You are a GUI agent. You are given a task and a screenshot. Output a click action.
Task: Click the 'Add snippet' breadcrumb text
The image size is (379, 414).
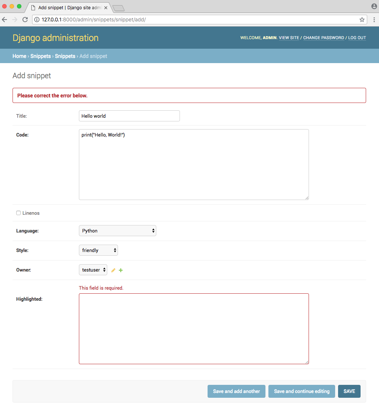93,56
